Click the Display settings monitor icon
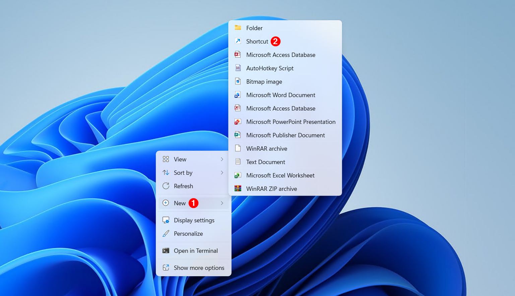515x296 pixels. tap(166, 220)
